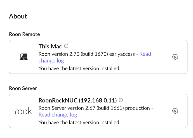This screenshot has width=193, height=138.
Task: Click Roon Server version 2.67 (build 1661) text
Action: (x=81, y=108)
